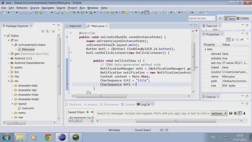The width and height of the screenshot is (252, 142).
Task: Click Show Categories icon in Properties
Action: (228, 39)
